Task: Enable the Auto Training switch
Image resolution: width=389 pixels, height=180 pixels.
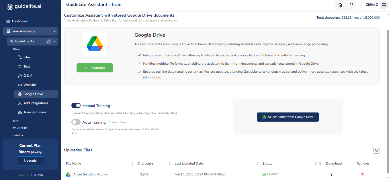Action: click(x=76, y=122)
